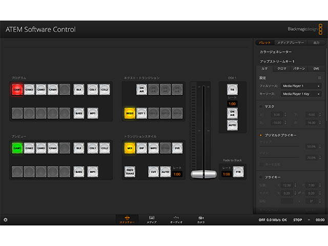The width and height of the screenshot is (328, 246).
Task: Select CAM3 on the Preview bus
Action: (x=41, y=148)
